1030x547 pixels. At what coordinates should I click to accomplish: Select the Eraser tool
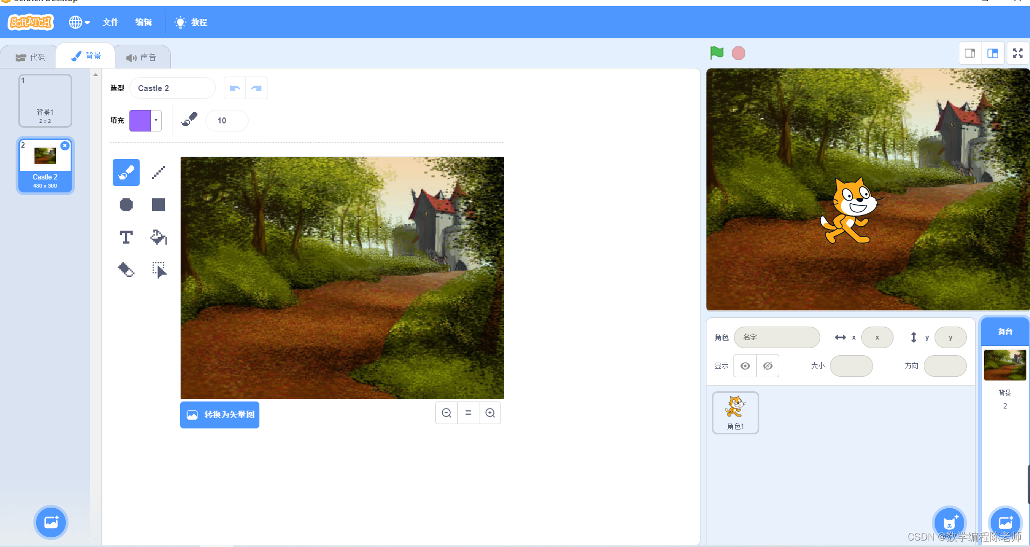(126, 269)
